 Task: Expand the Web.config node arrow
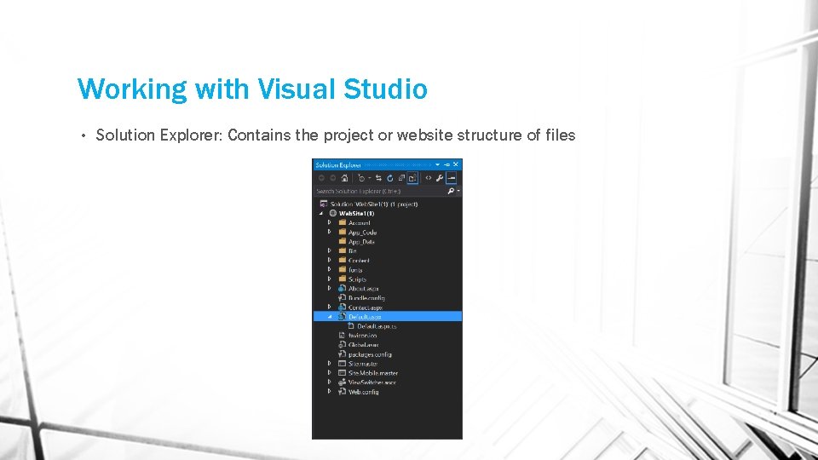click(x=329, y=391)
